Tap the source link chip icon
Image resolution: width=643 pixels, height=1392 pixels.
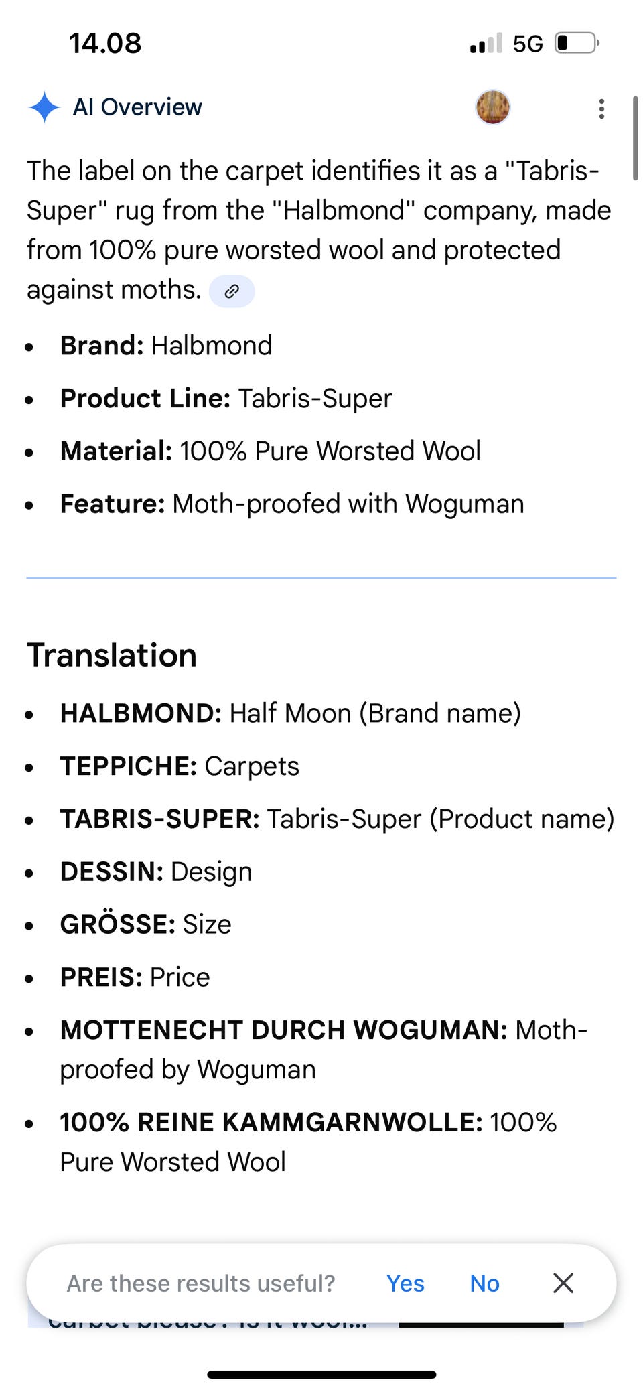tap(232, 291)
